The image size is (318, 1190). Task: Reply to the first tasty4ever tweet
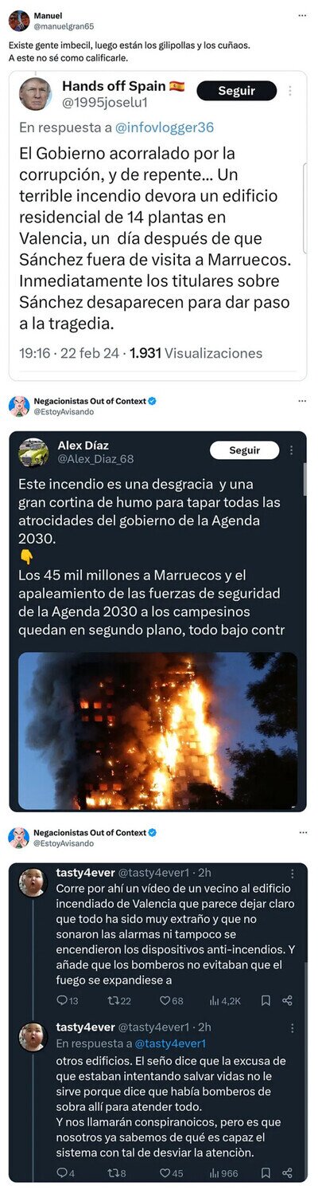68,1000
